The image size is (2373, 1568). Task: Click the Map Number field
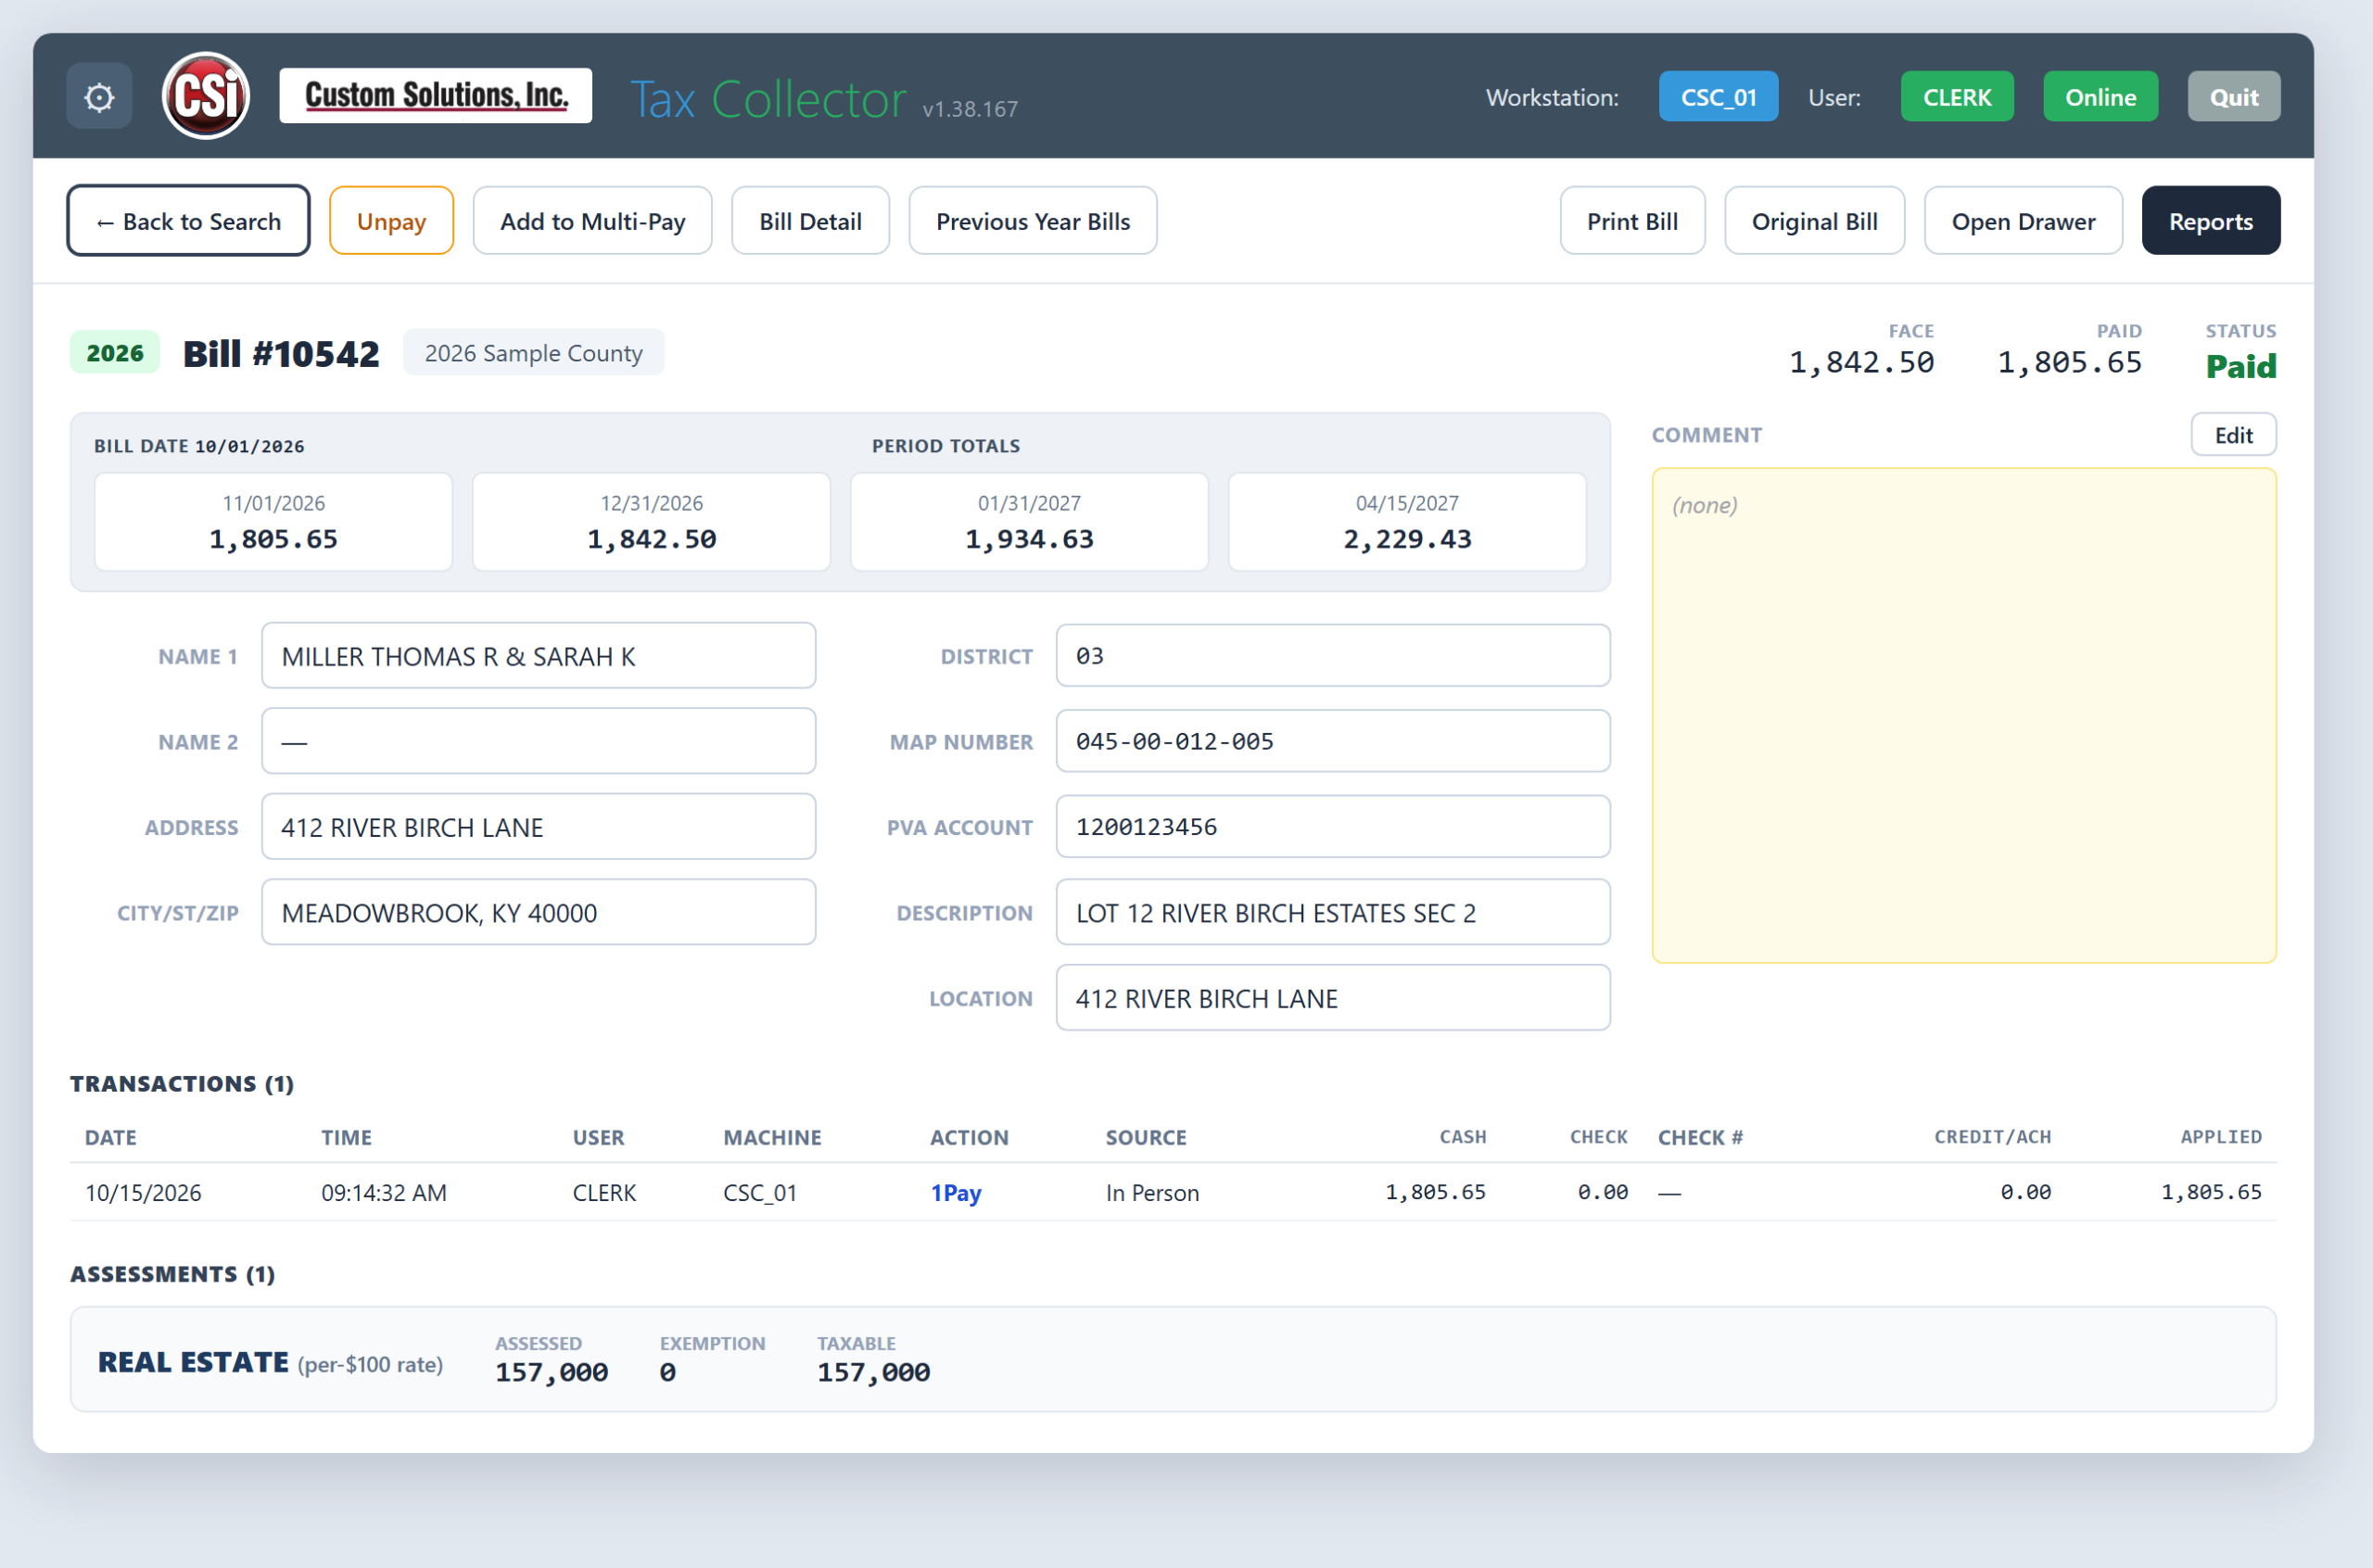pos(1333,742)
